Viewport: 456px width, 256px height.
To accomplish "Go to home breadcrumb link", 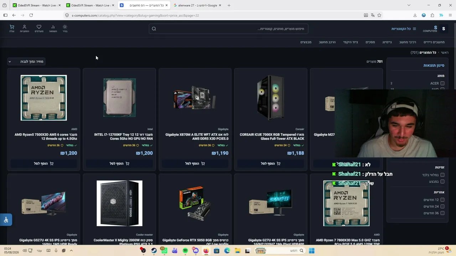I will [x=445, y=53].
